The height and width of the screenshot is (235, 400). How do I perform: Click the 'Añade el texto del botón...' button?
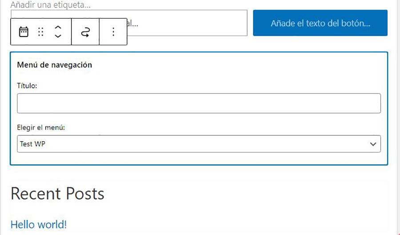[x=320, y=23]
